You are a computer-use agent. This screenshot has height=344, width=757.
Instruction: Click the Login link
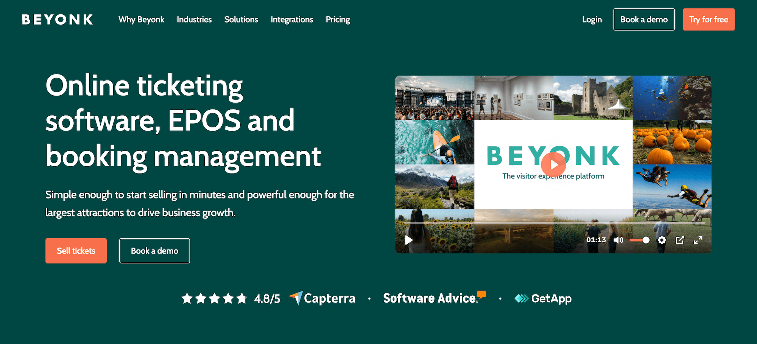pyautogui.click(x=592, y=20)
